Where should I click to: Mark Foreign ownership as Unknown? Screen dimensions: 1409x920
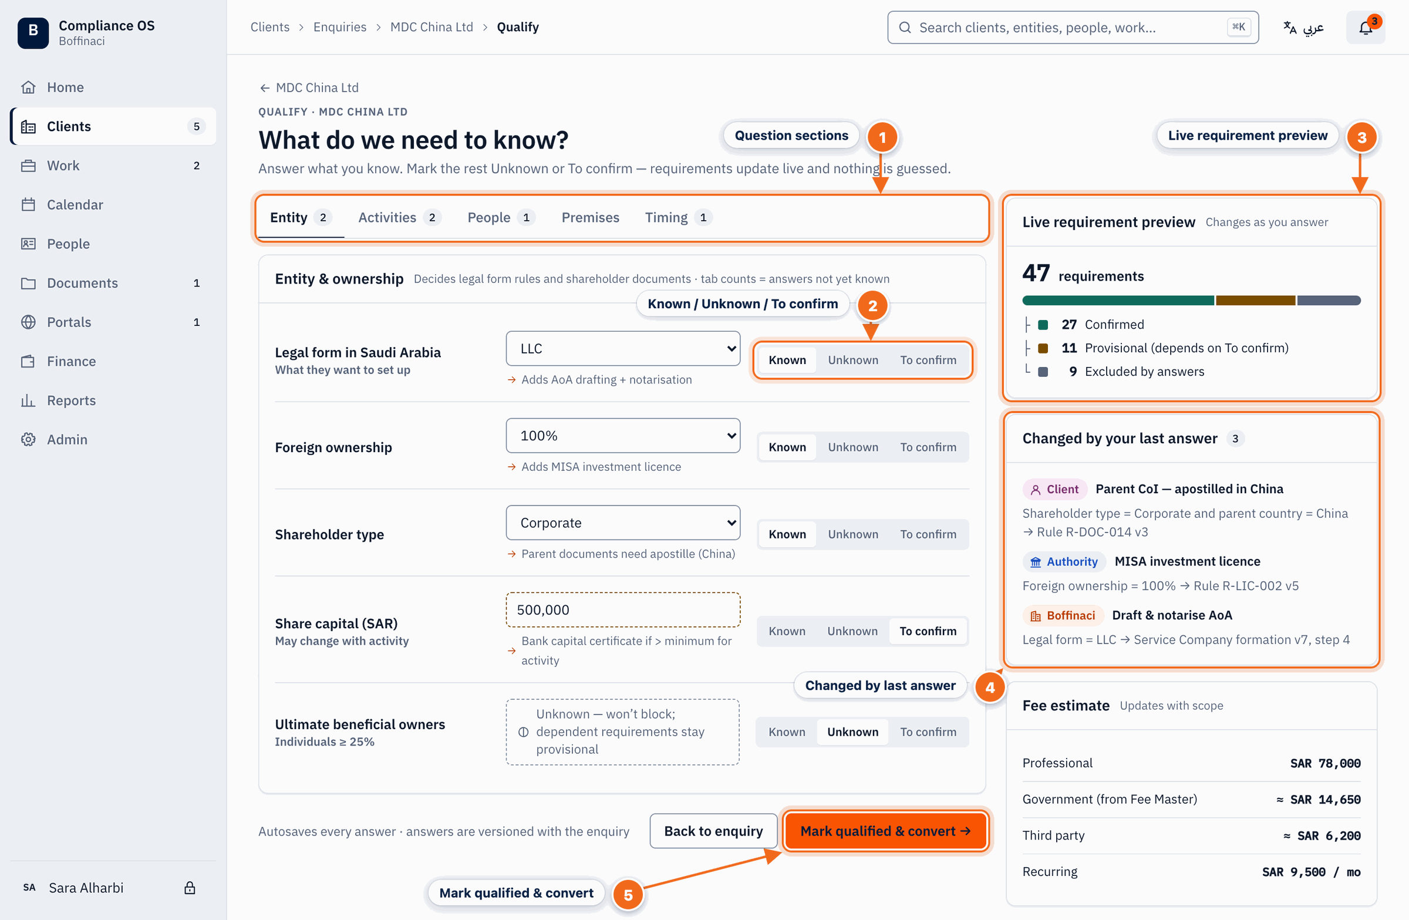click(x=852, y=446)
